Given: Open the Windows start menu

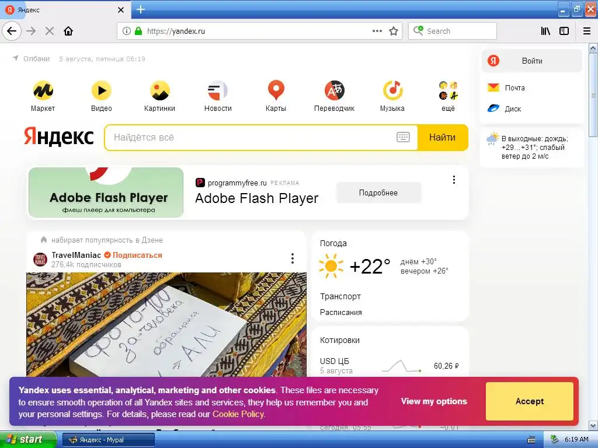Looking at the screenshot, I should coord(28,439).
